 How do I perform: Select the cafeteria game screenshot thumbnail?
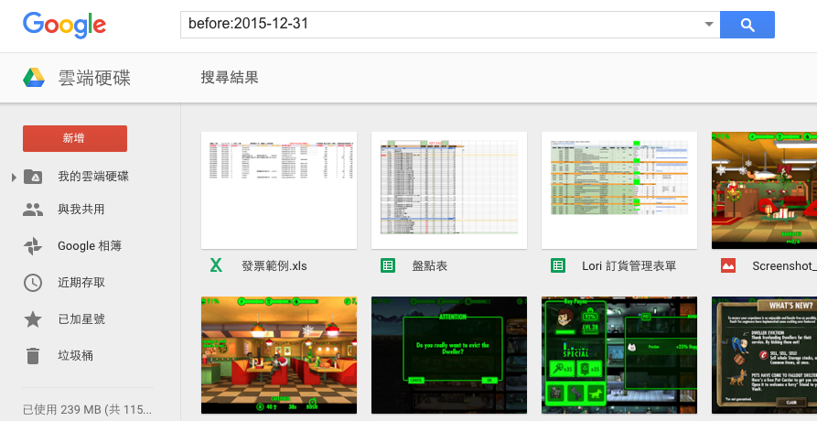pos(279,355)
